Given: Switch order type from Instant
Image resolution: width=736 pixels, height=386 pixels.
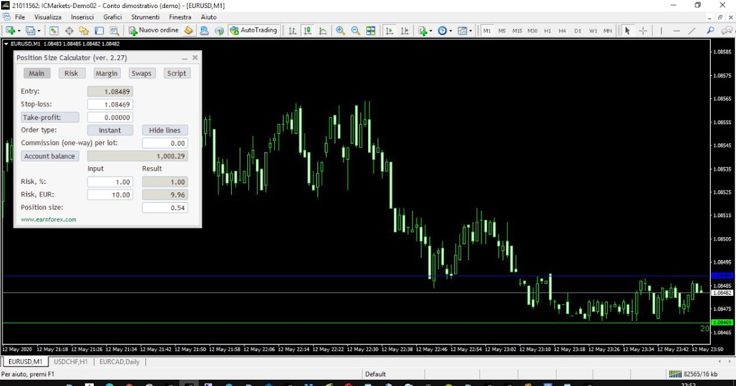Looking at the screenshot, I should click(x=110, y=130).
